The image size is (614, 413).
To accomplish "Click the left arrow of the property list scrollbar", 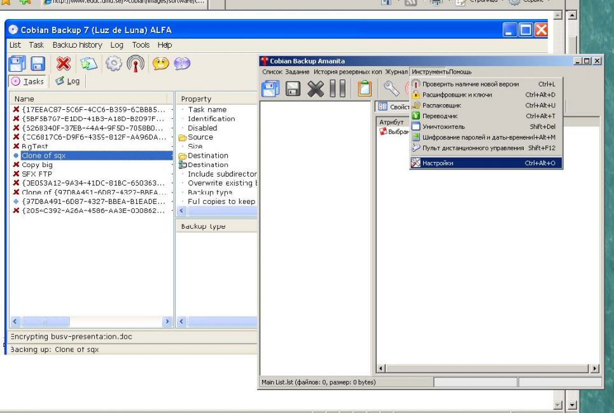I will pyautogui.click(x=182, y=211).
